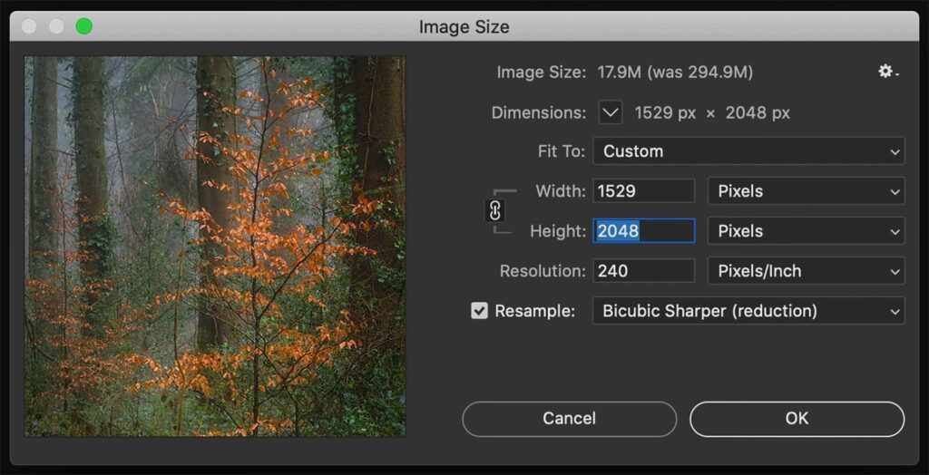Click the Resolution value field
Image resolution: width=929 pixels, height=475 pixels.
pyautogui.click(x=643, y=271)
